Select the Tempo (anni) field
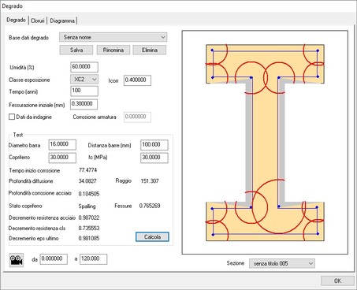 click(x=84, y=91)
